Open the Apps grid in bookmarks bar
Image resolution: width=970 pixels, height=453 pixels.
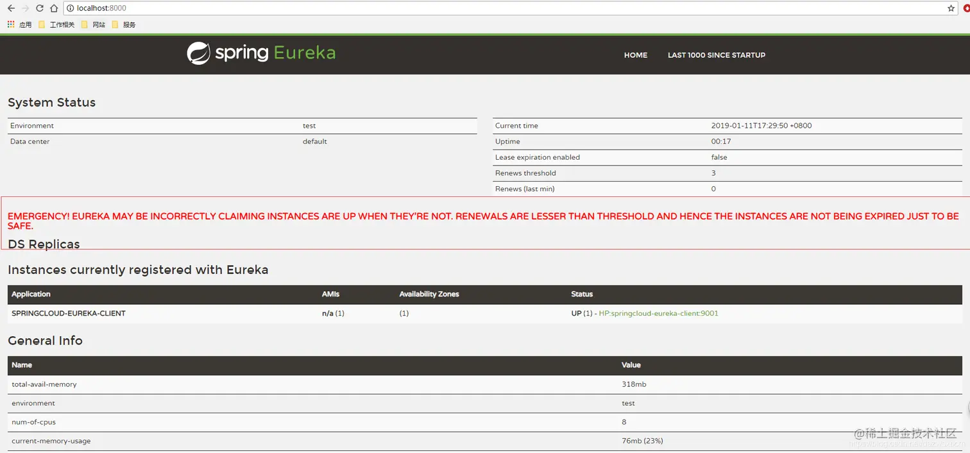pos(19,24)
